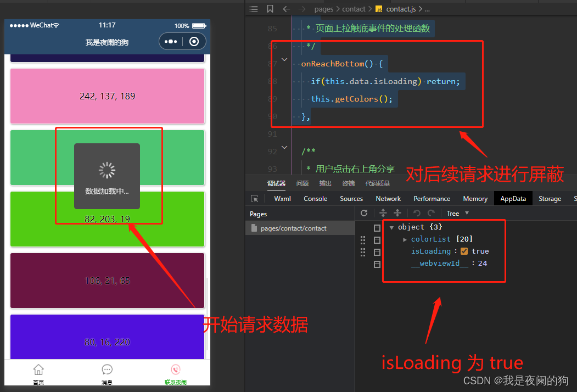Select pages/contact/contact in Pages list
The height and width of the screenshot is (392, 577).
(x=300, y=228)
